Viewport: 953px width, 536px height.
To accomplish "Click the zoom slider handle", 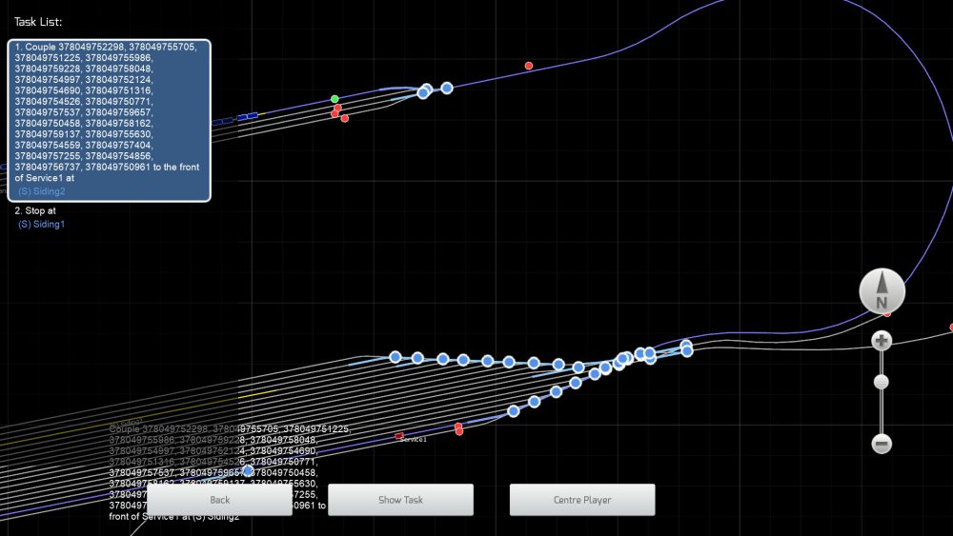I will click(x=882, y=382).
